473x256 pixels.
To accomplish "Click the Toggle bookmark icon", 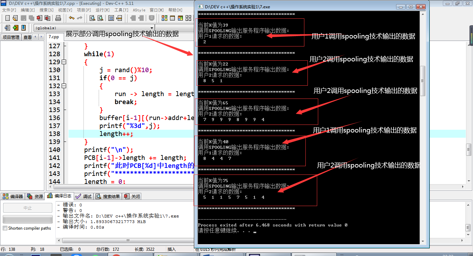I will pyautogui.click(x=24, y=28).
